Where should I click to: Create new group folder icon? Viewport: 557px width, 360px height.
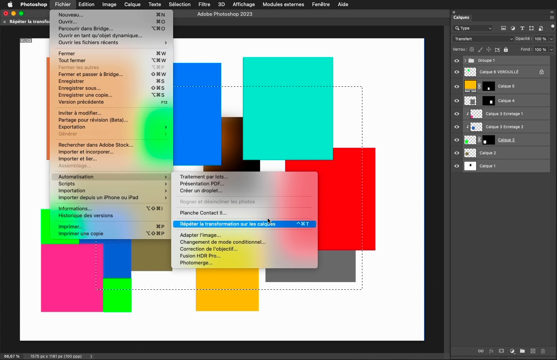(522, 351)
